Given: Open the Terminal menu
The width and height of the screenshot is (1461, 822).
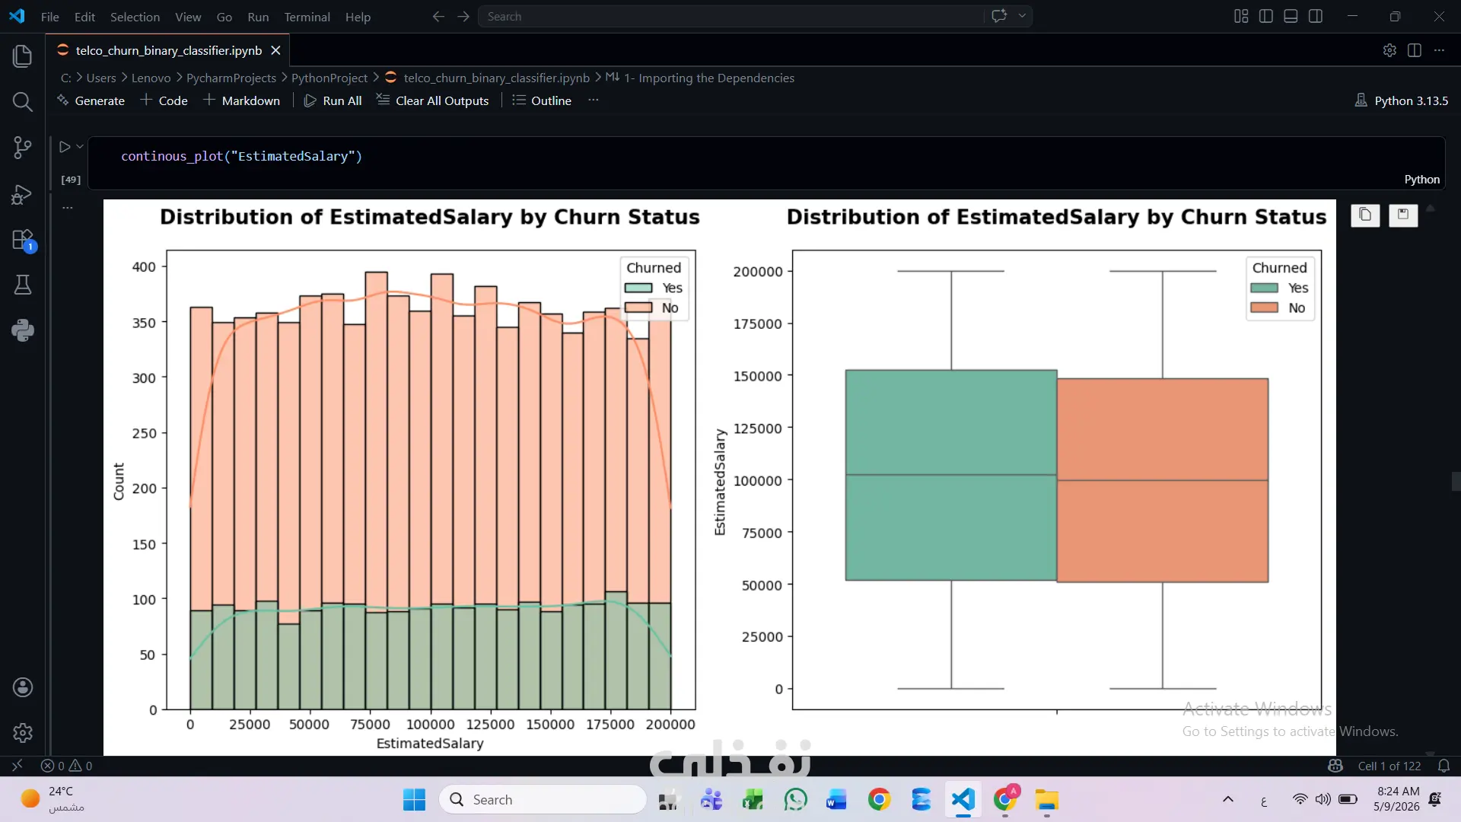Looking at the screenshot, I should [307, 17].
